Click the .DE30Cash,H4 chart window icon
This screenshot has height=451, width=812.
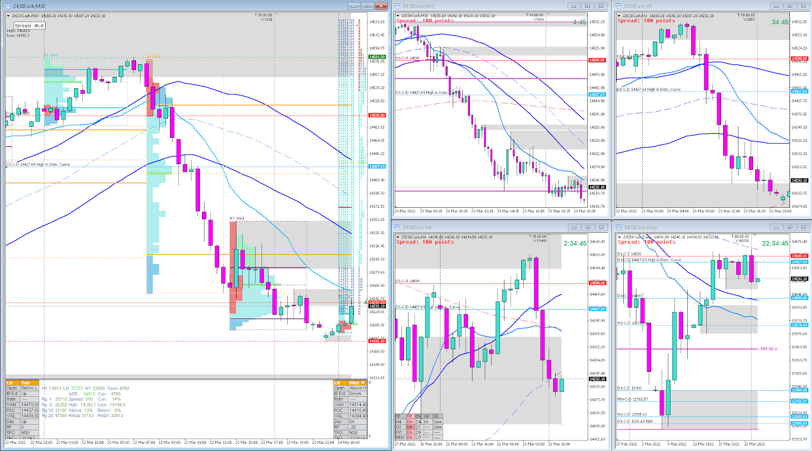click(x=398, y=228)
